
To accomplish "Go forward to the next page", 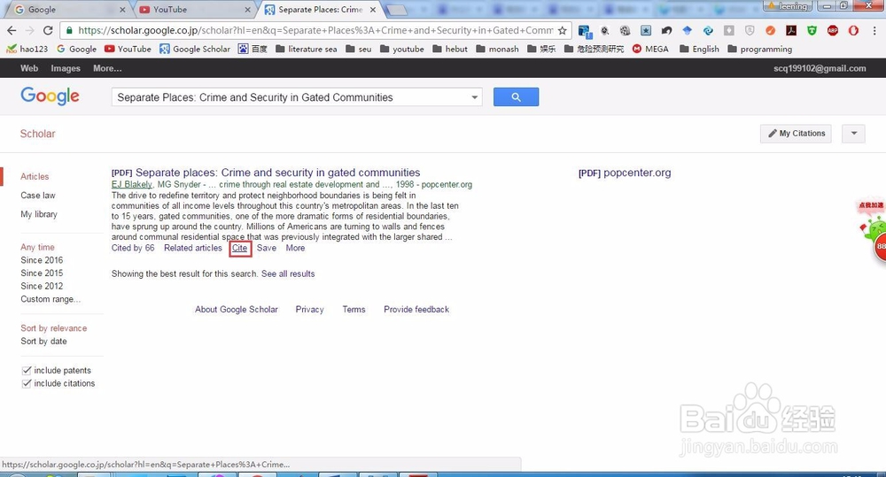I will coord(29,30).
